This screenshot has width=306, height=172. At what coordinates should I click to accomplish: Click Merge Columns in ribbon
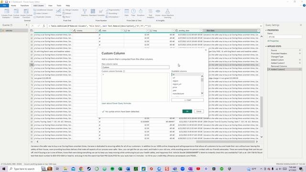click(x=70, y=10)
